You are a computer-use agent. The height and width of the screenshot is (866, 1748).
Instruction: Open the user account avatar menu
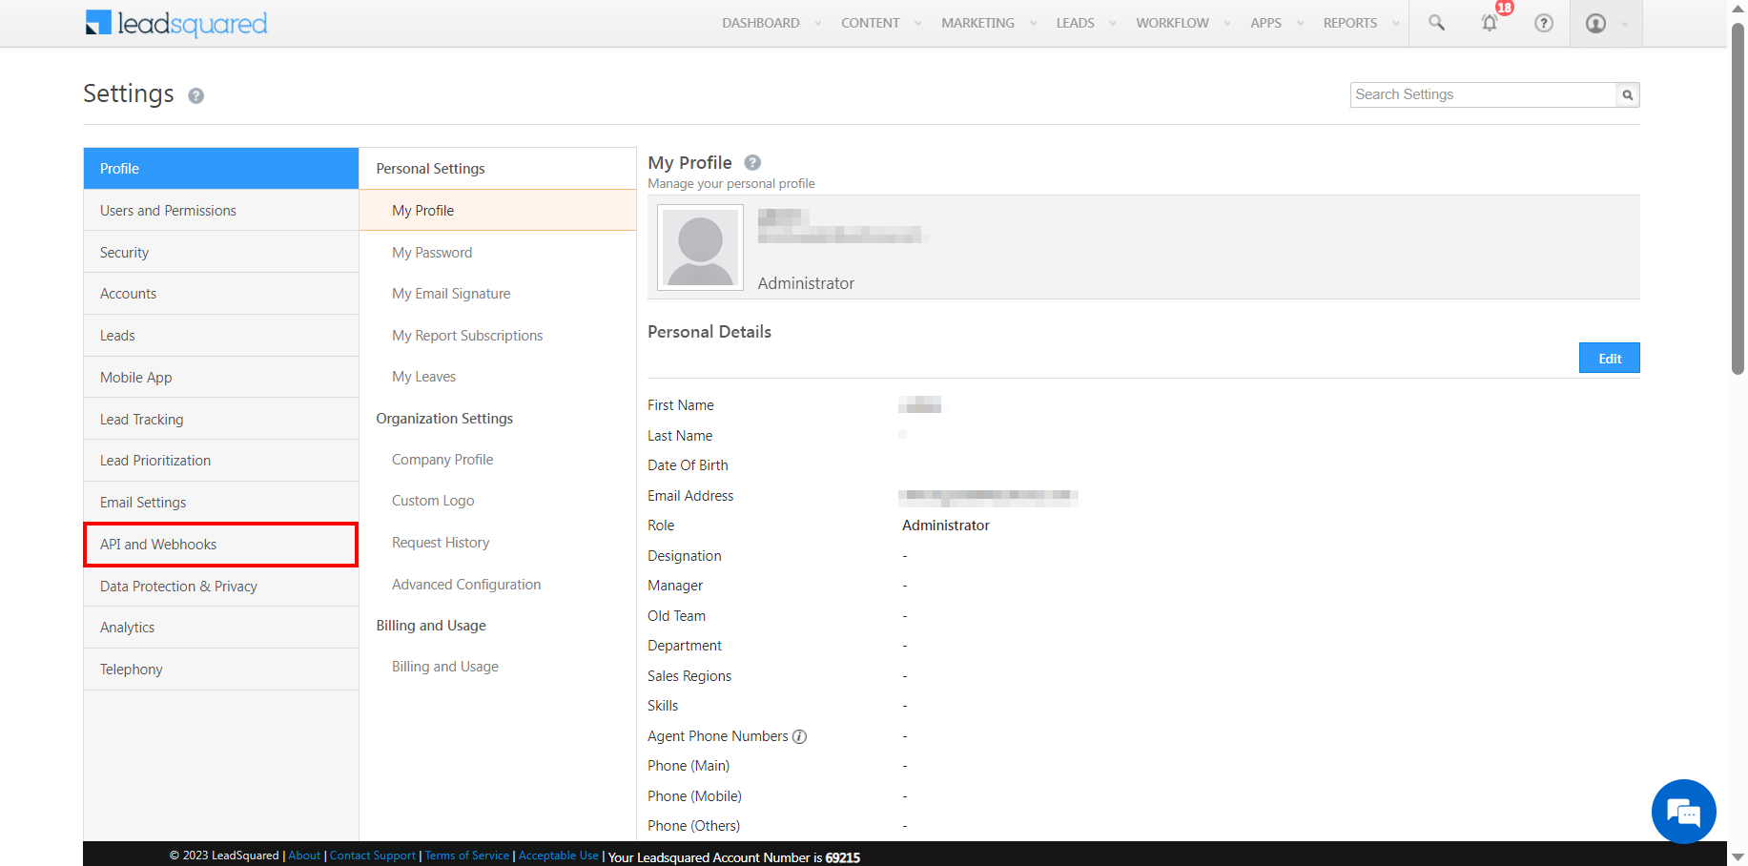tap(1595, 23)
